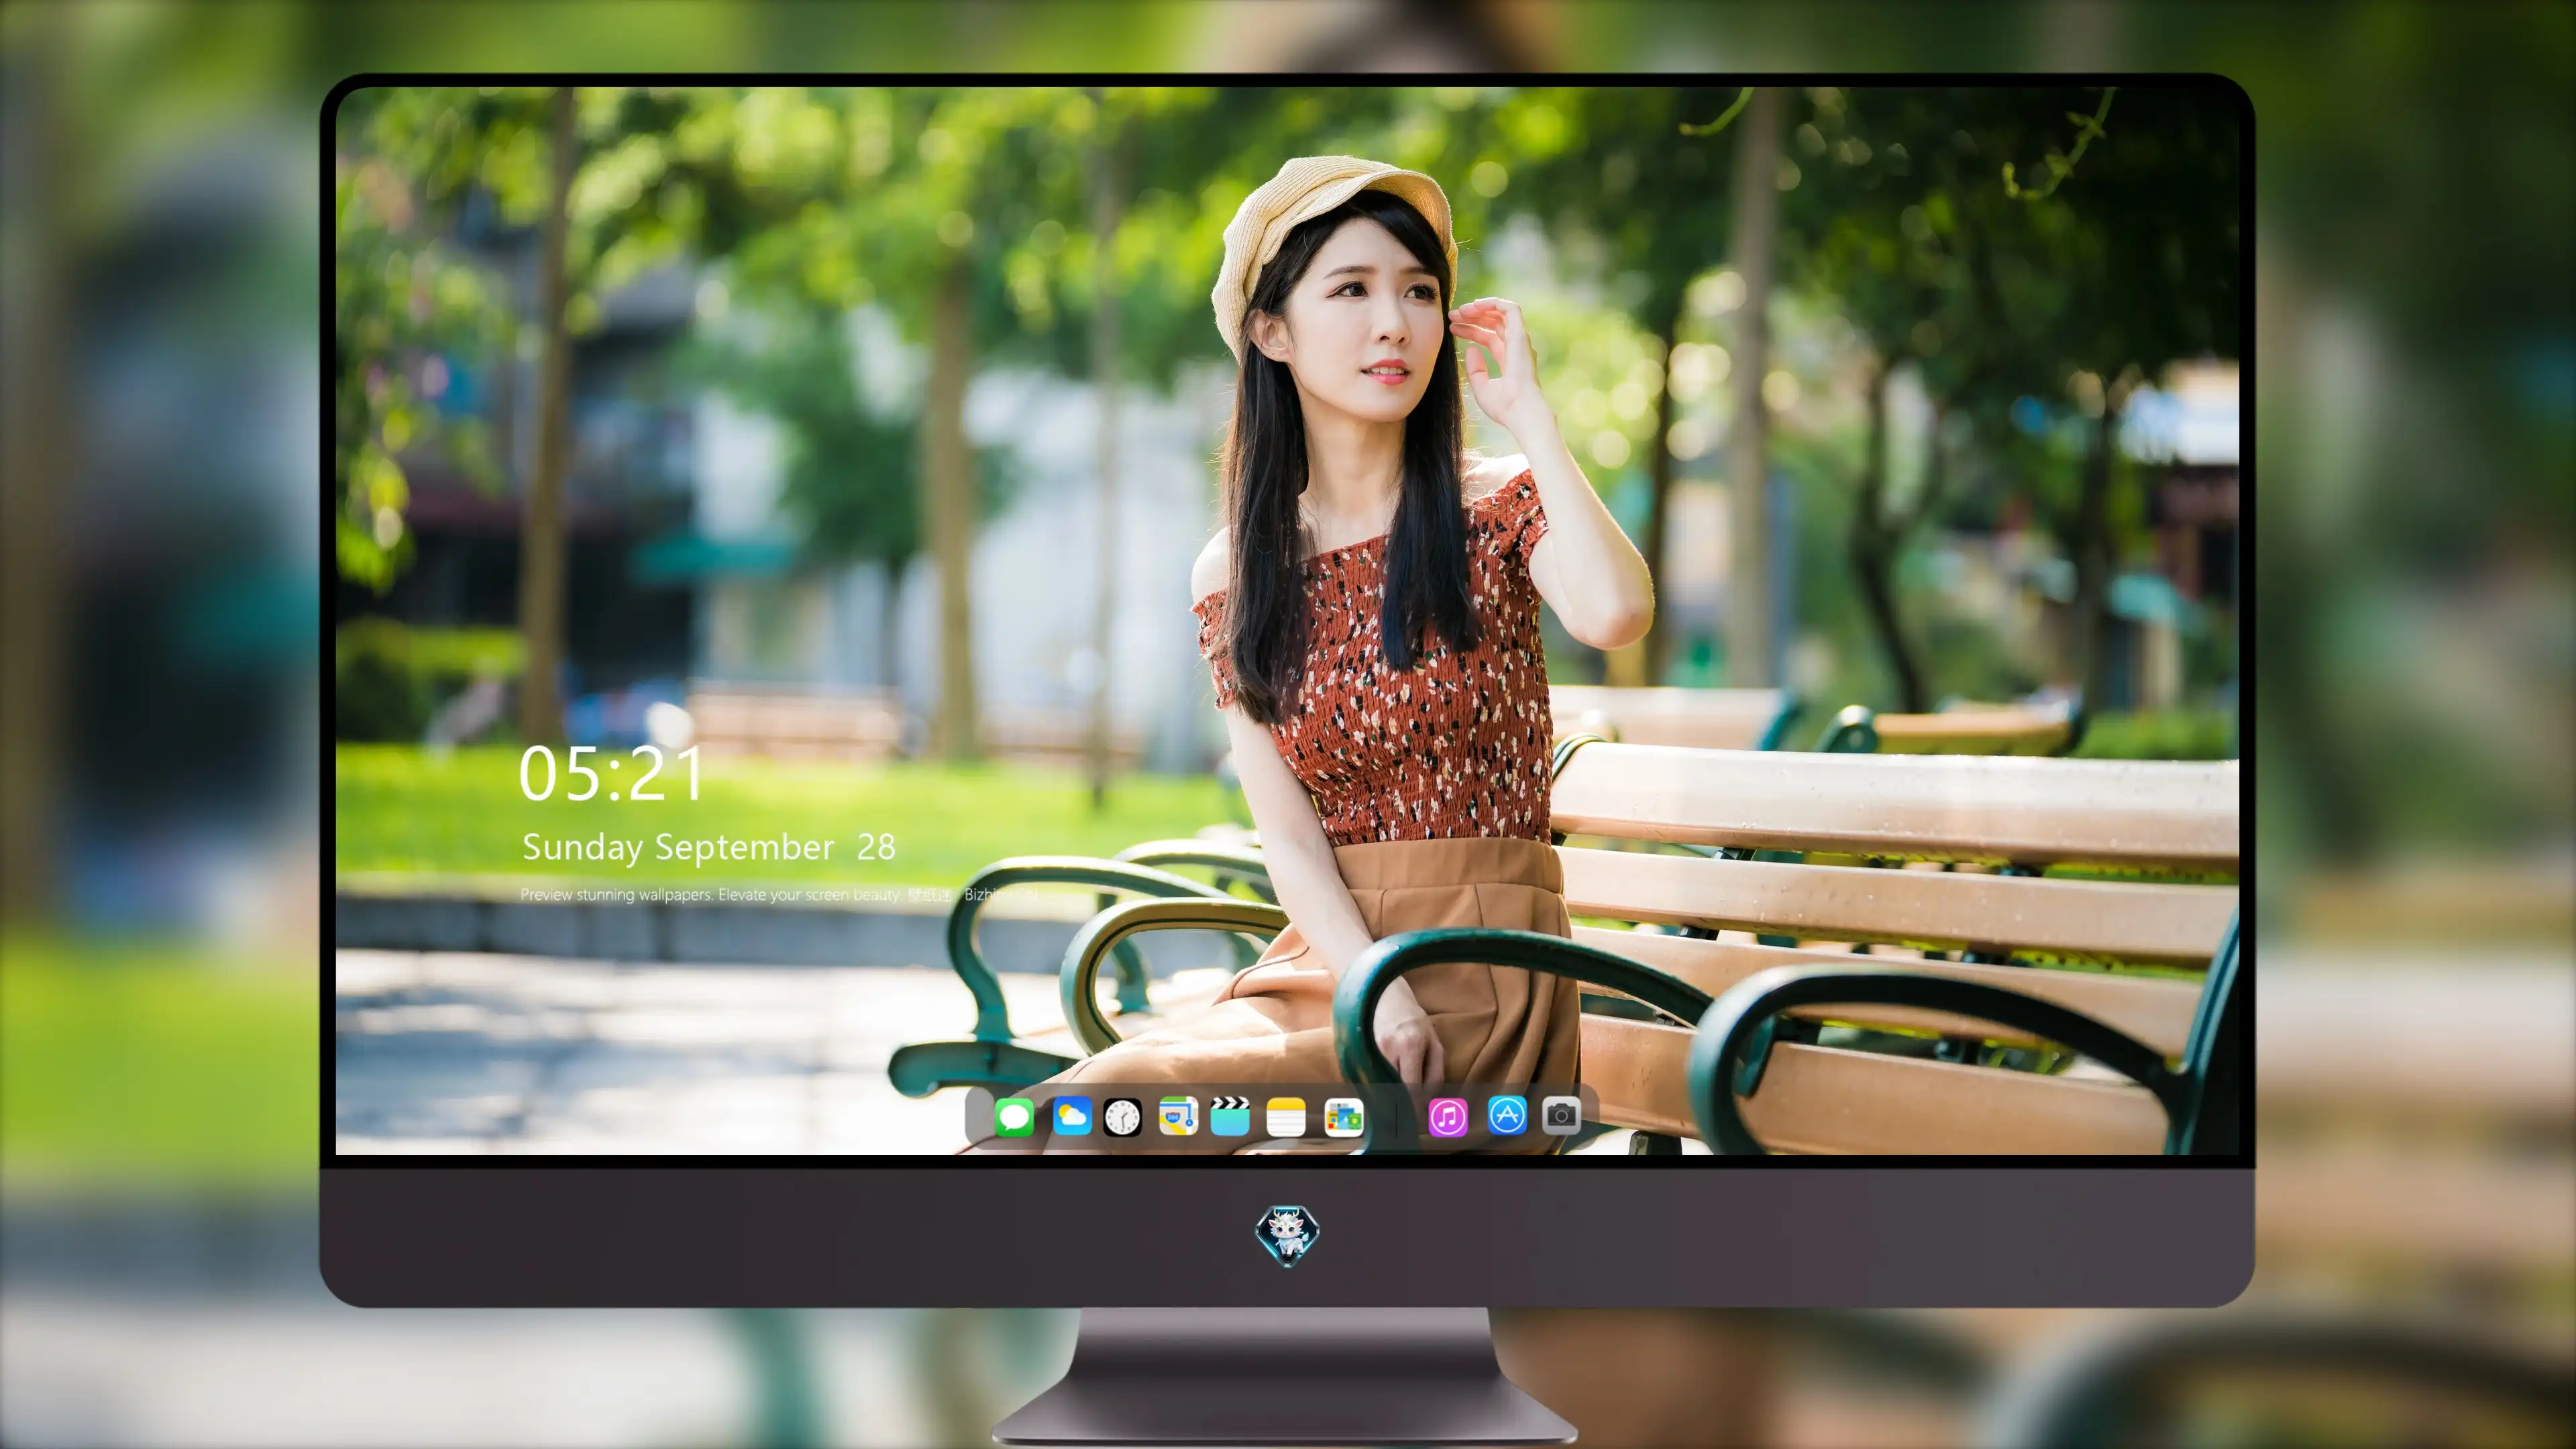Open the Camera app in the dock
2576x1449 pixels.
1561,1115
